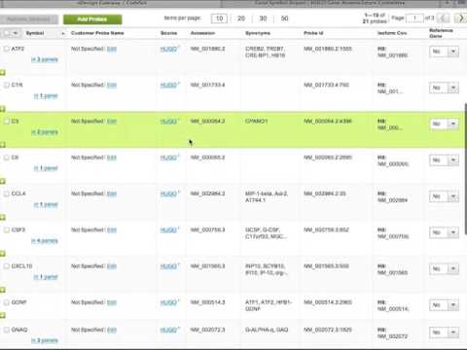Tick the GNAQ probe checkbox

(x=6, y=330)
